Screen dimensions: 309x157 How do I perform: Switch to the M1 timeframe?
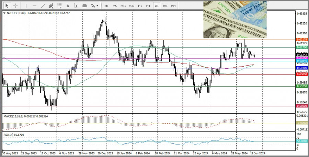pyautogui.click(x=106, y=5)
